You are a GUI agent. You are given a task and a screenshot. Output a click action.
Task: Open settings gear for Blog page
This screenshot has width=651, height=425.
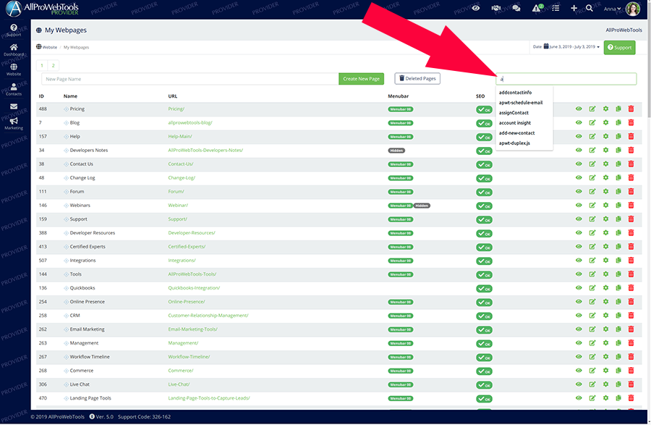click(x=605, y=122)
